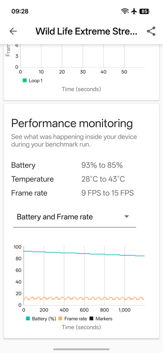163x353 pixels.
Task: Tap the orange frame rate line on chart
Action: 84,298
